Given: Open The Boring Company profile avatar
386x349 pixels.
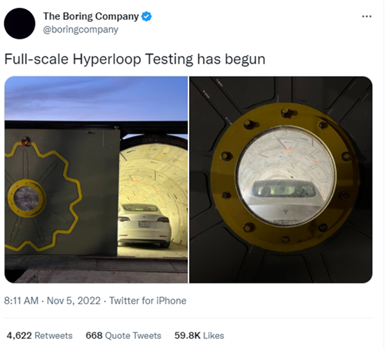Looking at the screenshot, I should tap(20, 23).
